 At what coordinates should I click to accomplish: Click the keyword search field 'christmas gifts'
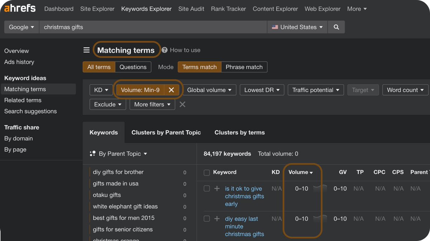[153, 27]
